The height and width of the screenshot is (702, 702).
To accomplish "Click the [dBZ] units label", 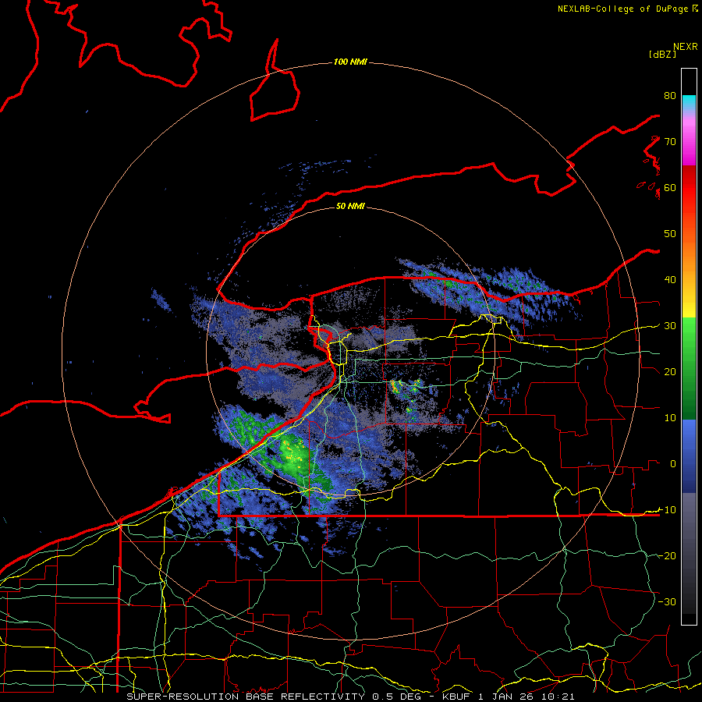I will click(x=662, y=54).
